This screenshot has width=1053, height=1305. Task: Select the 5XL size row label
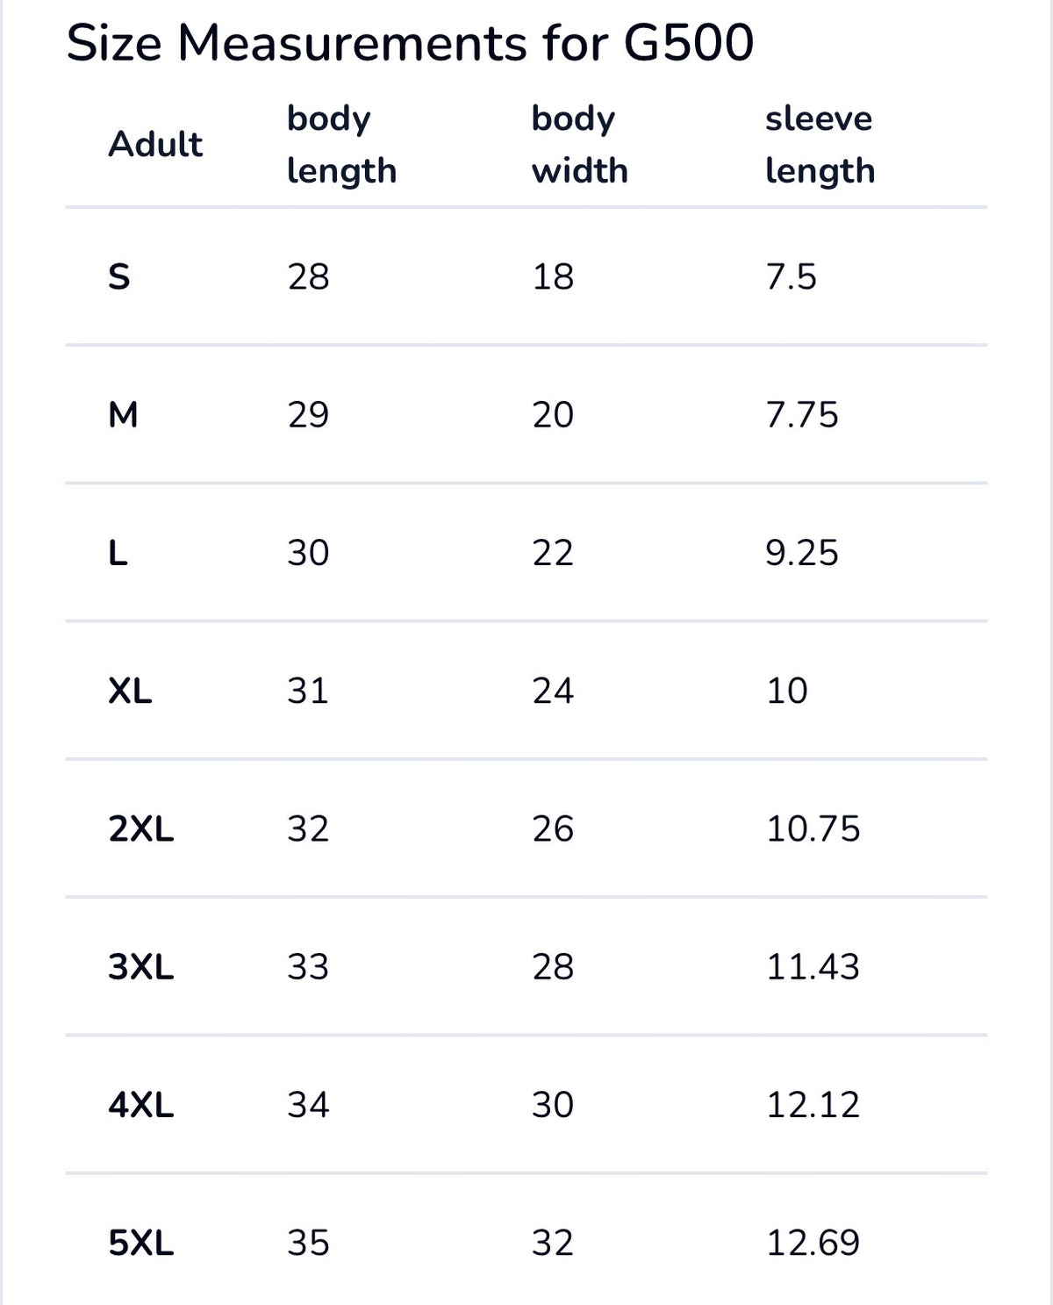(x=141, y=1243)
